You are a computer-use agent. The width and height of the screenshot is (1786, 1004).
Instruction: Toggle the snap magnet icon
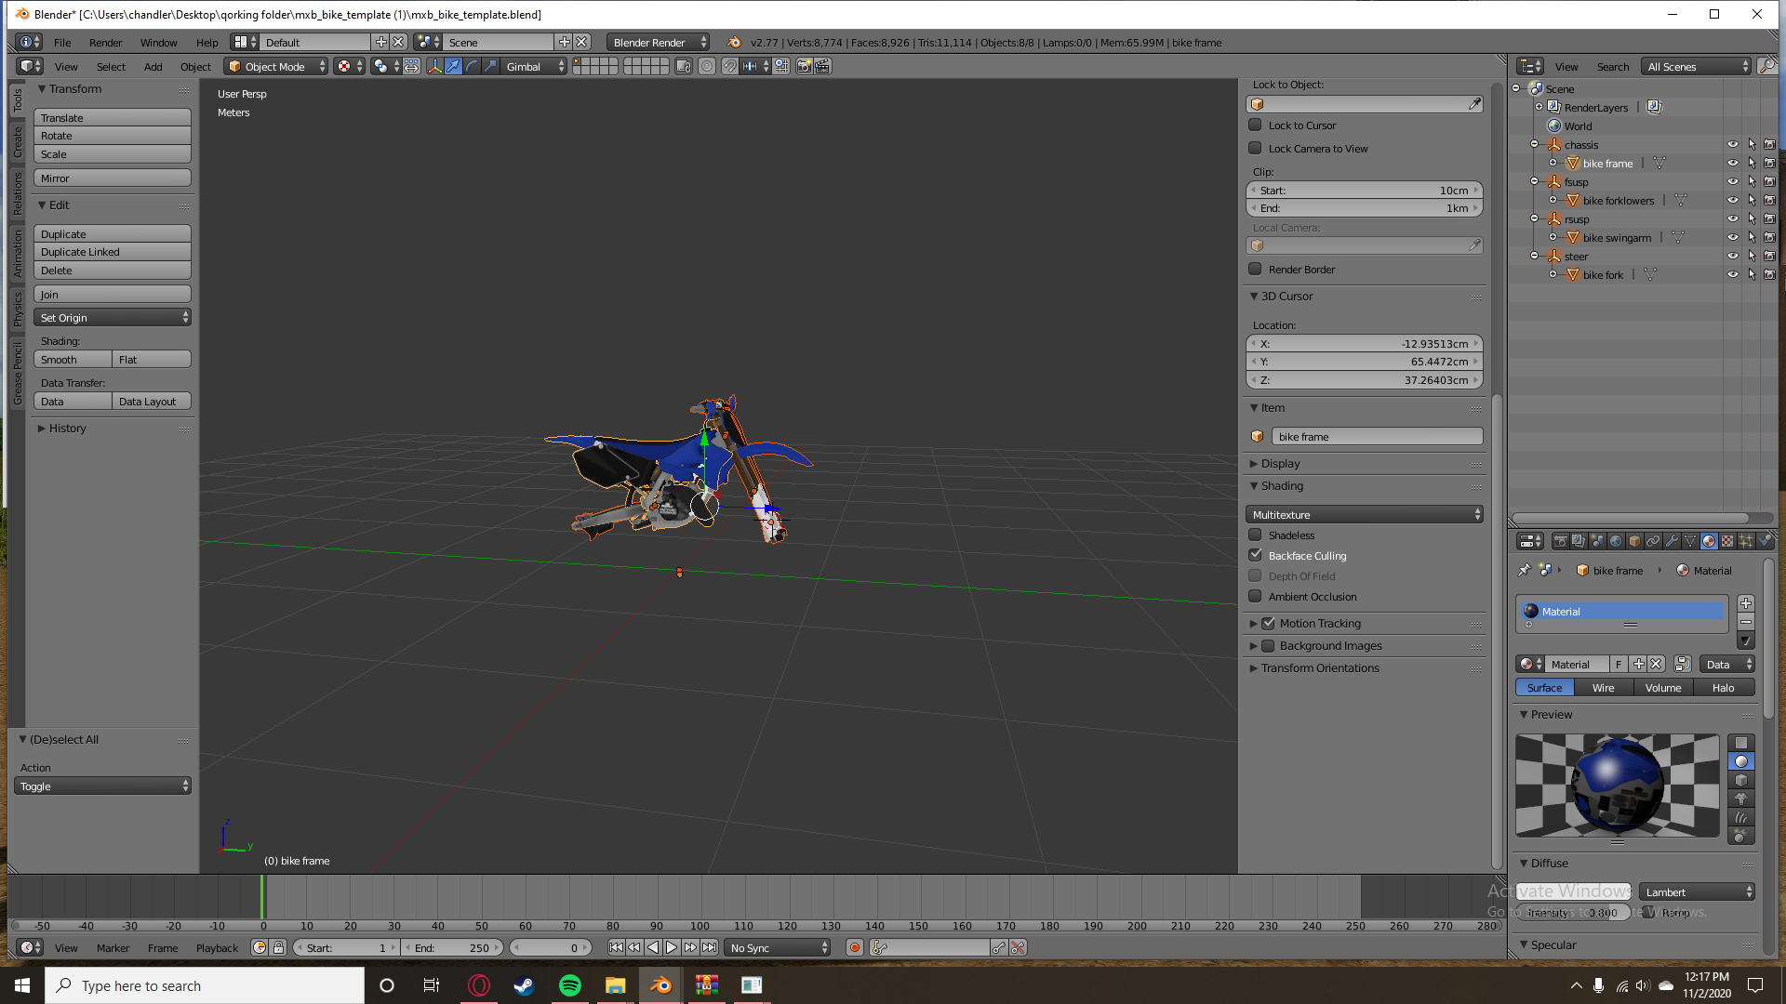tap(730, 66)
